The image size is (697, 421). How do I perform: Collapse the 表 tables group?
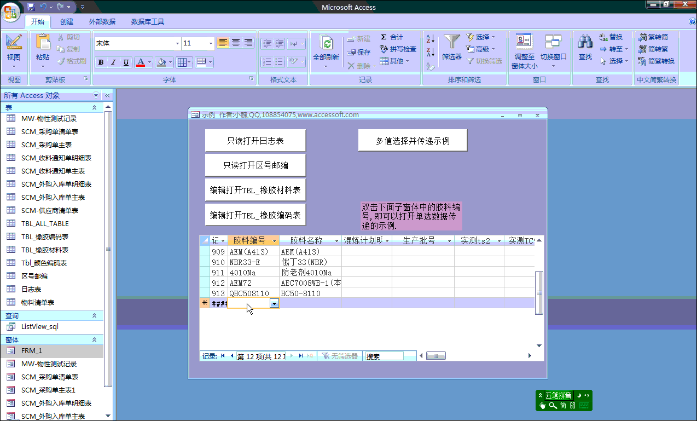(x=94, y=108)
